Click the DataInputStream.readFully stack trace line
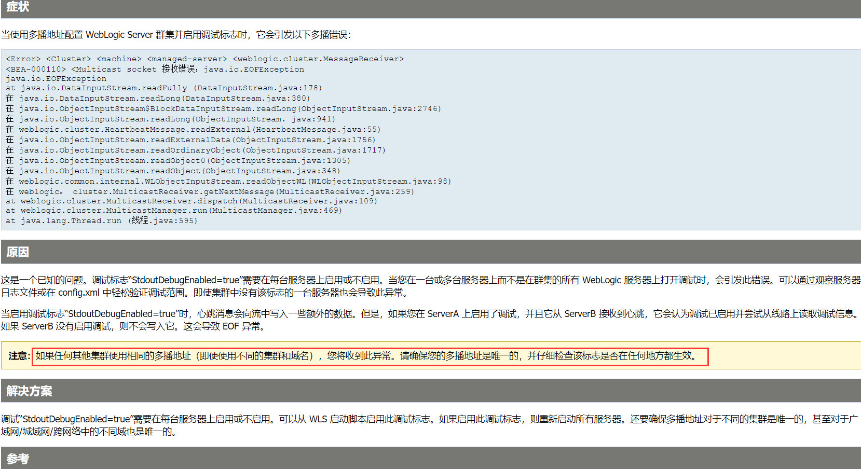The width and height of the screenshot is (861, 469). [164, 88]
